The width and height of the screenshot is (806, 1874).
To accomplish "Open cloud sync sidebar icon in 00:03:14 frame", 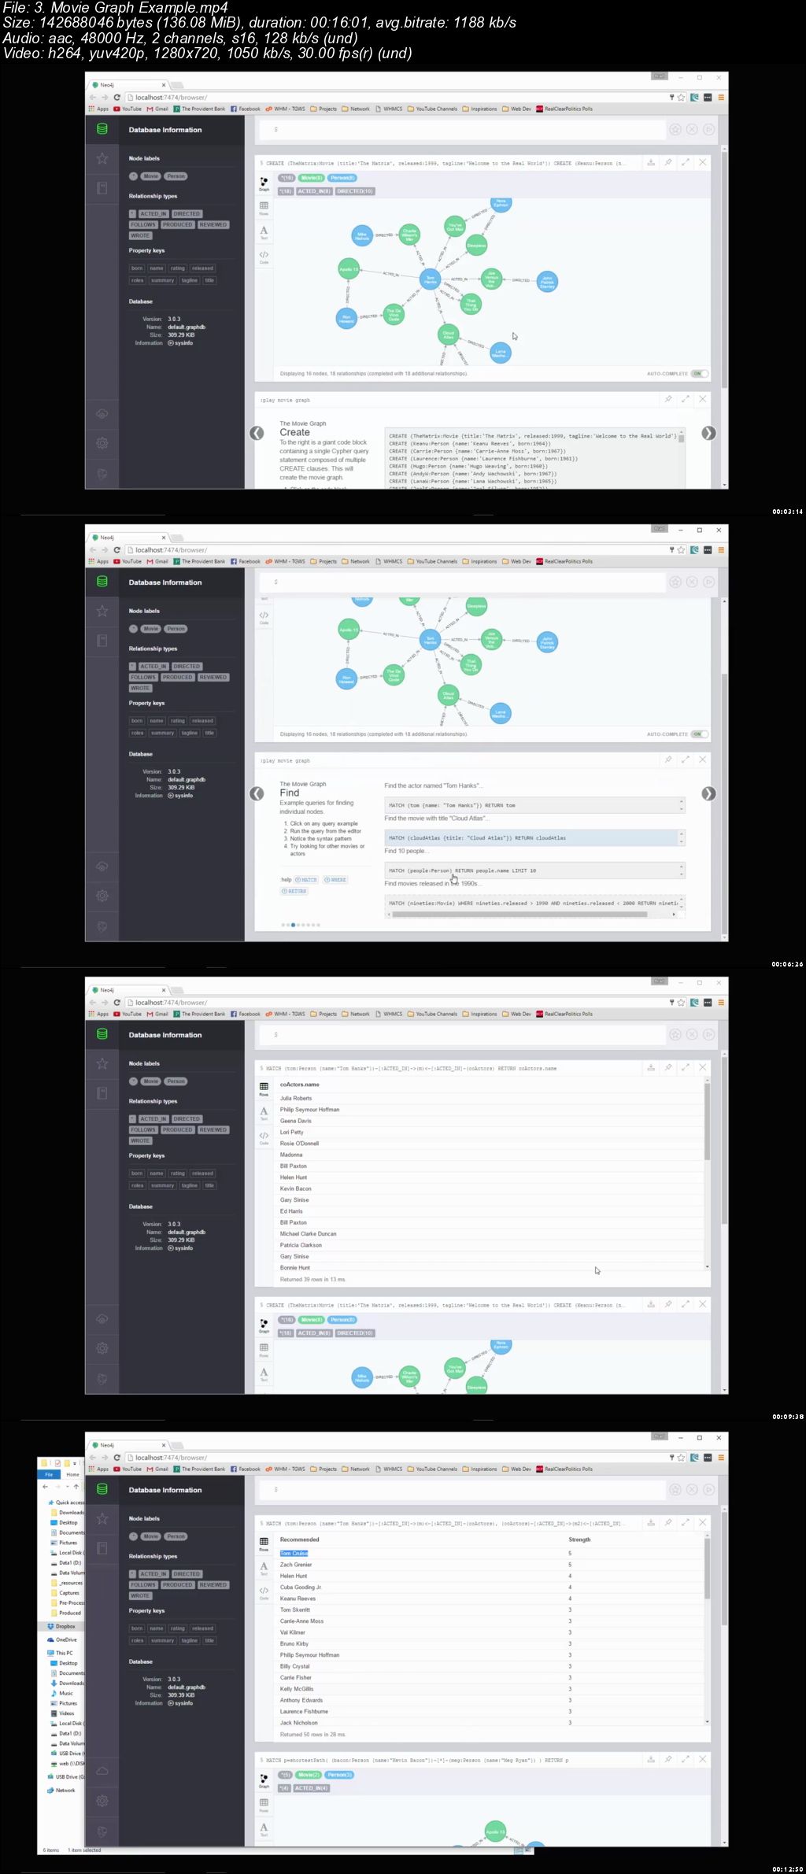I will coord(102,414).
